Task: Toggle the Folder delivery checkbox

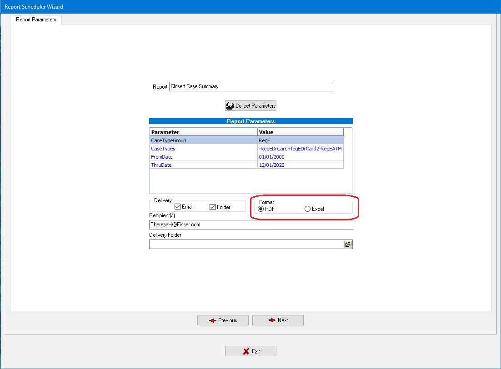Action: (x=212, y=207)
